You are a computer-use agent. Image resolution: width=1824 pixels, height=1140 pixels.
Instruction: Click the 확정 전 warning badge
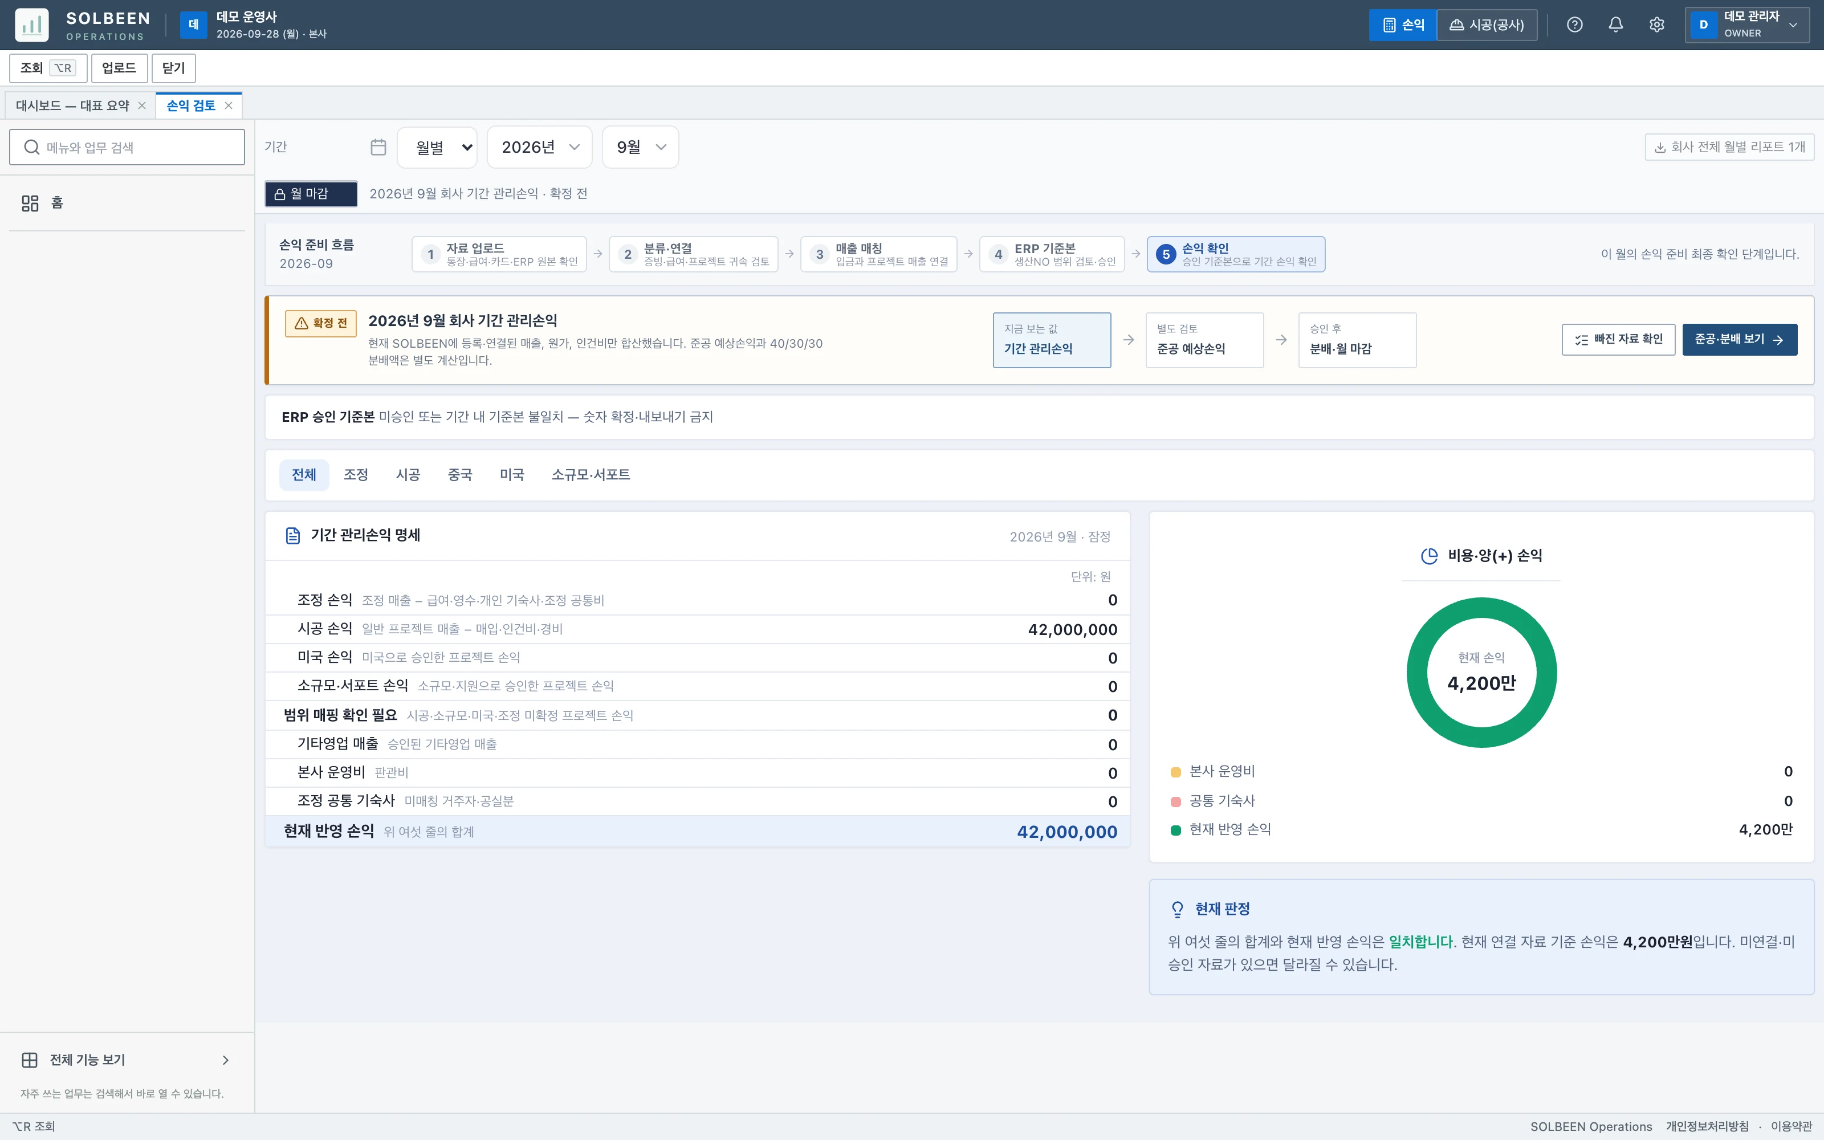321,323
